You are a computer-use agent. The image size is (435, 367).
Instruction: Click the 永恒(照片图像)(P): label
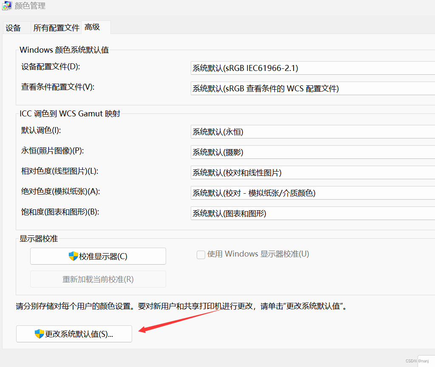tap(52, 151)
